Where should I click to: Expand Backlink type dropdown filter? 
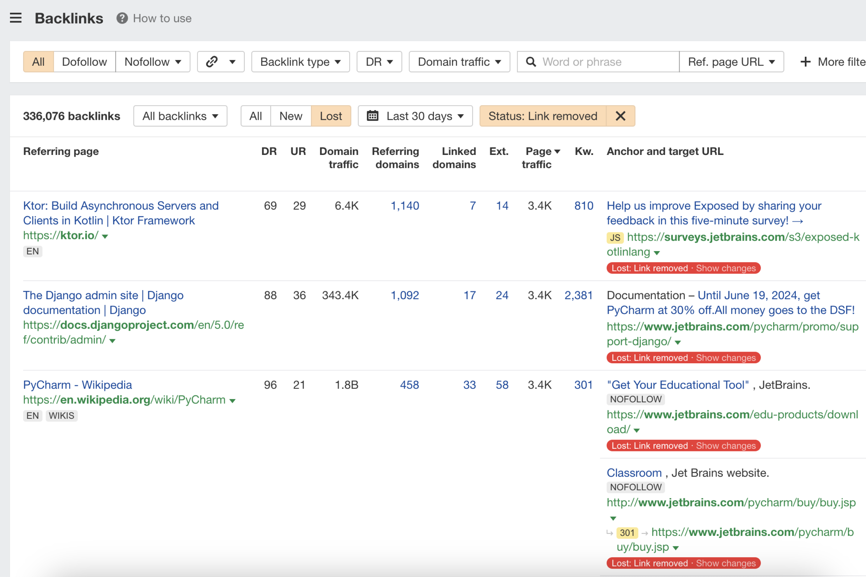[x=301, y=62]
